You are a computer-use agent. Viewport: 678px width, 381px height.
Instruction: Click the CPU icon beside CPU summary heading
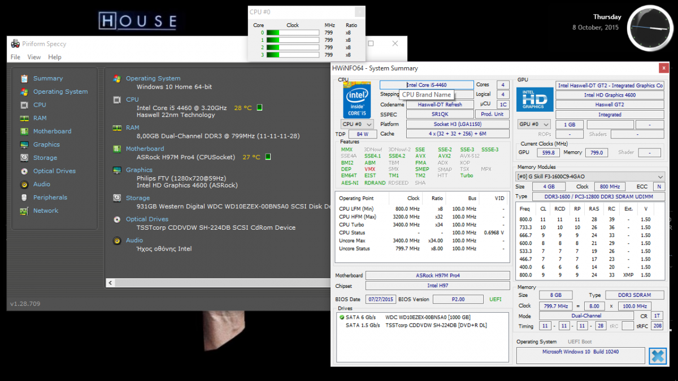pyautogui.click(x=117, y=100)
